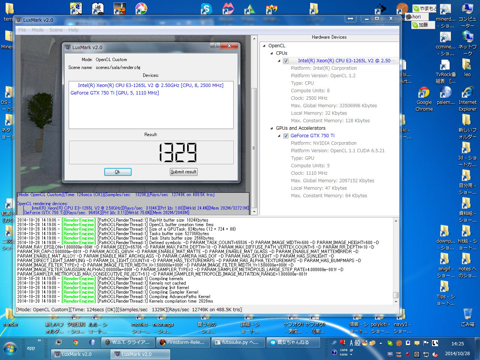This screenshot has height=360, width=480.
Task: Click the Chrome icon in taskbar quick launch
Action: point(75,342)
